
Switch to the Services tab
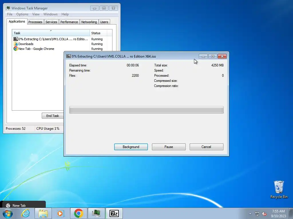click(51, 22)
